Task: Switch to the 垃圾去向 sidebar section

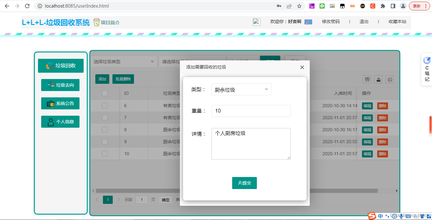Action: [x=60, y=85]
